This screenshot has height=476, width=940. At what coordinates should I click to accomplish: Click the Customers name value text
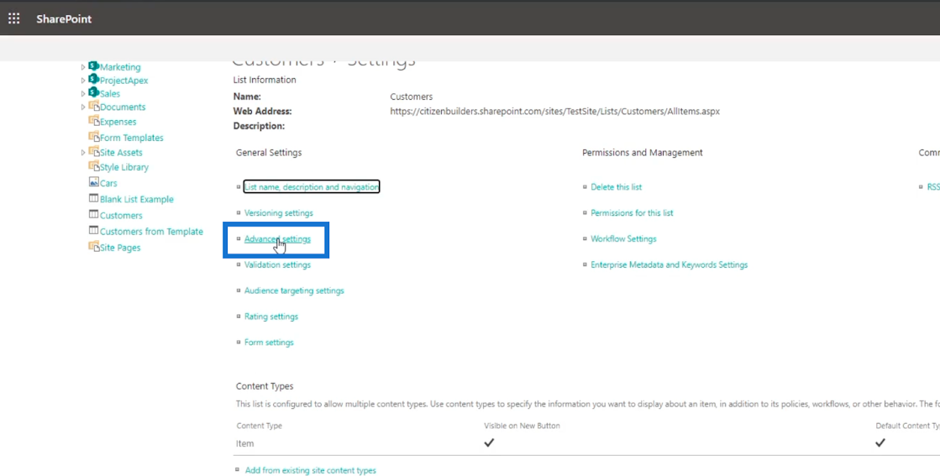[412, 97]
